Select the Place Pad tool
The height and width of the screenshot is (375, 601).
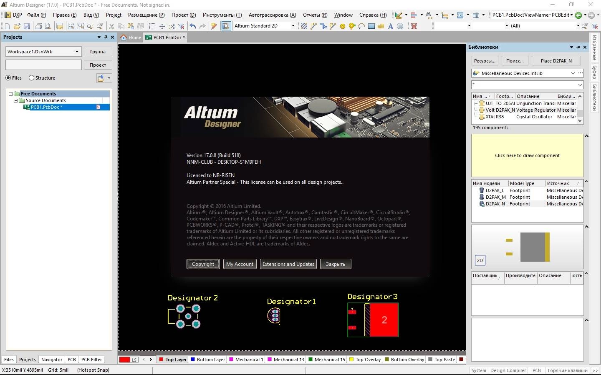point(343,26)
